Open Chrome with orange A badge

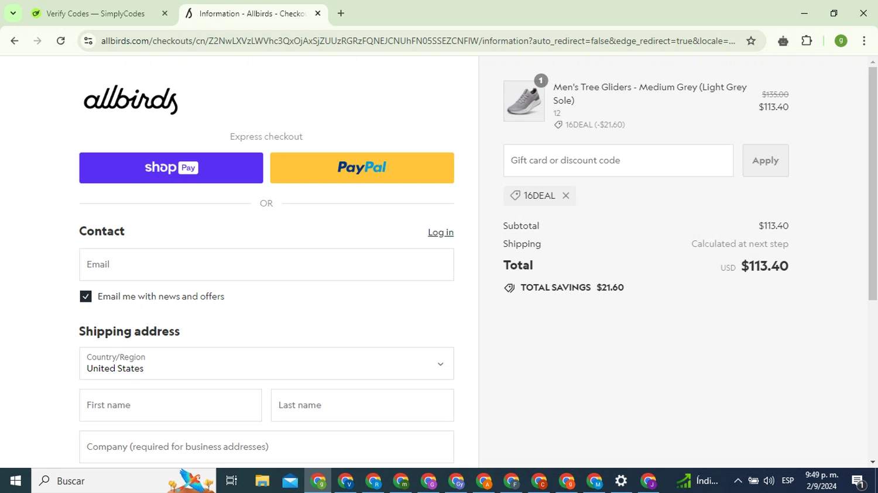(x=484, y=481)
